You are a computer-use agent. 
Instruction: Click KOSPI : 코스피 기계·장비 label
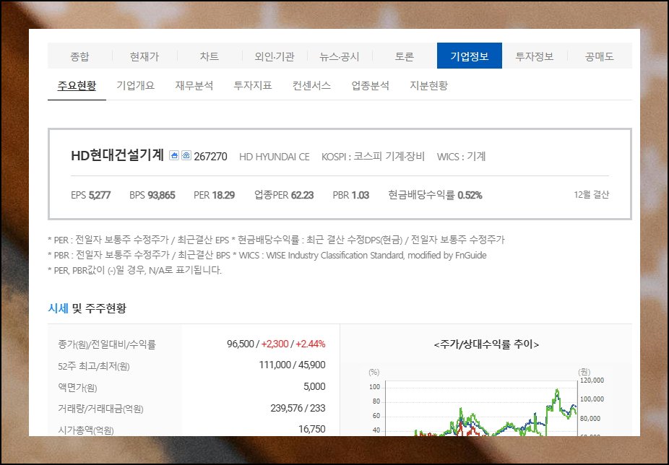[x=374, y=157]
